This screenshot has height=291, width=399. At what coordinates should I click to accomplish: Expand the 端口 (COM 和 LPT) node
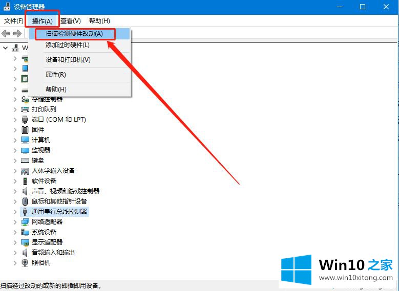15,120
